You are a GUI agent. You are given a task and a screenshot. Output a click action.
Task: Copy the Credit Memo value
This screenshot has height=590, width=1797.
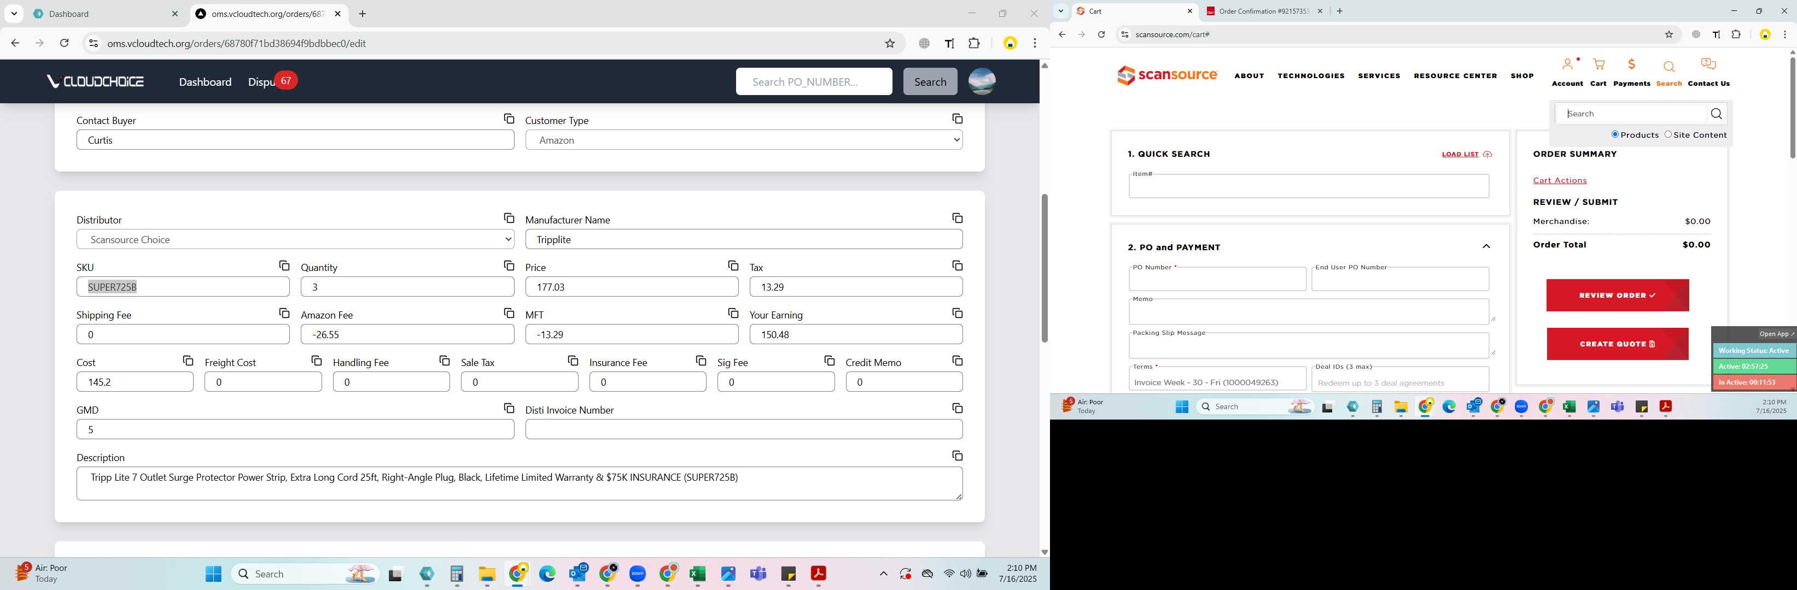pos(957,361)
